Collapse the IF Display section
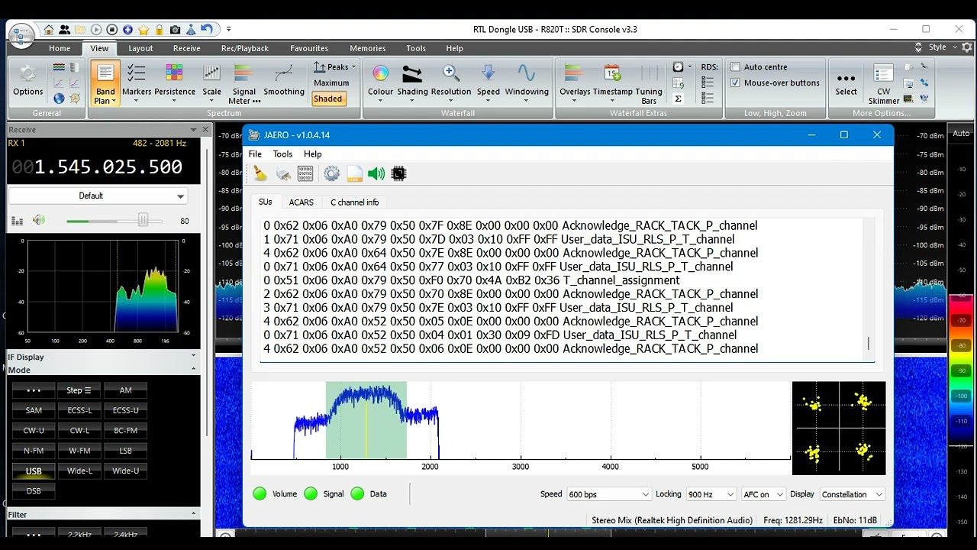Image resolution: width=977 pixels, height=550 pixels. (193, 357)
